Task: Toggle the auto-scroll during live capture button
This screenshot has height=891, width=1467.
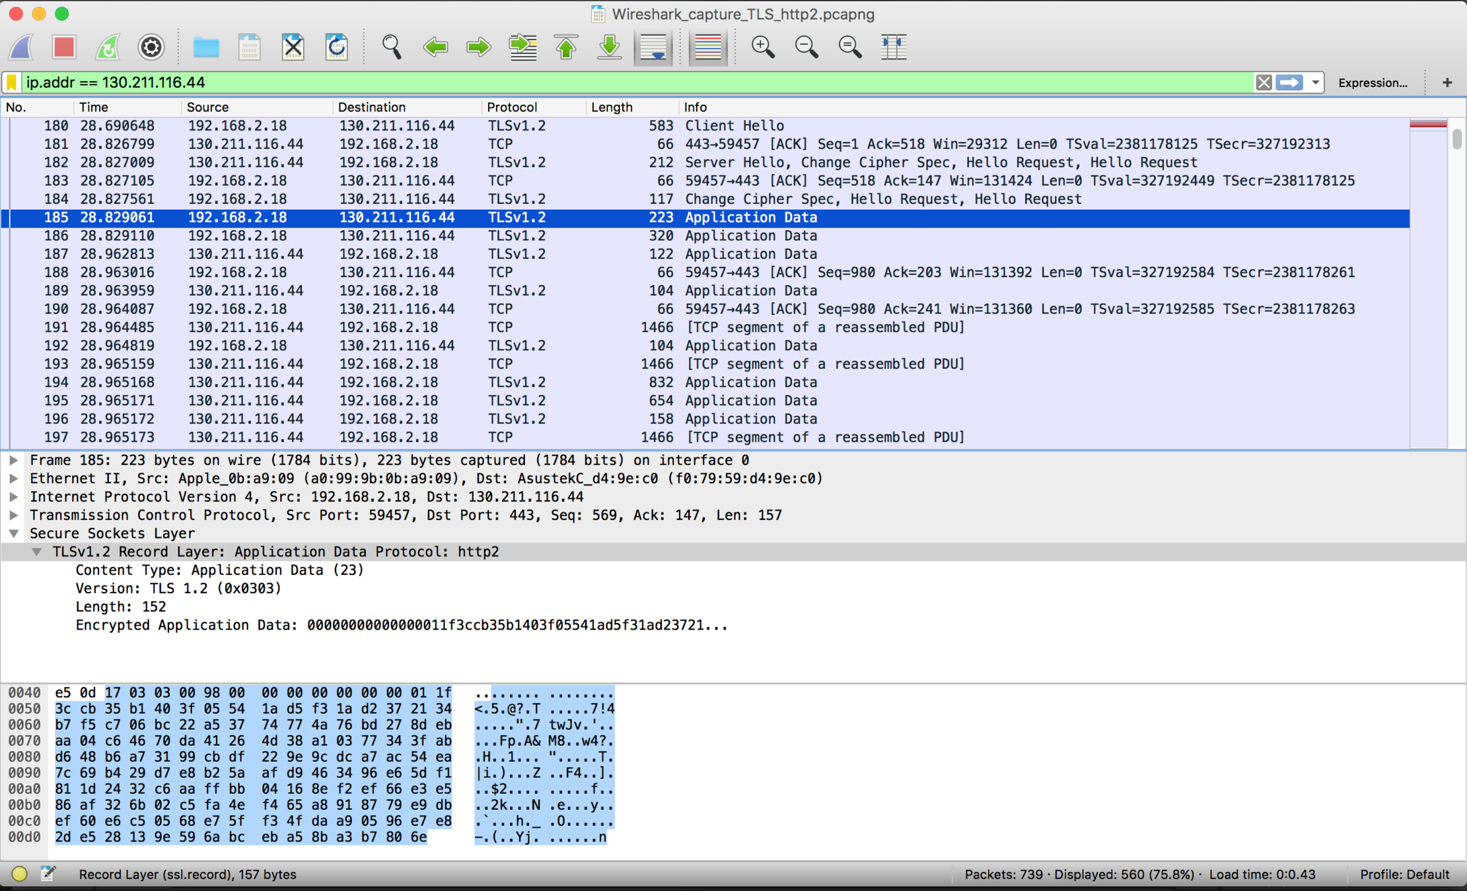Action: coord(653,47)
